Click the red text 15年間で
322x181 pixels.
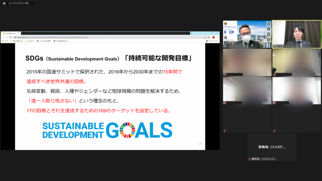coord(172,72)
